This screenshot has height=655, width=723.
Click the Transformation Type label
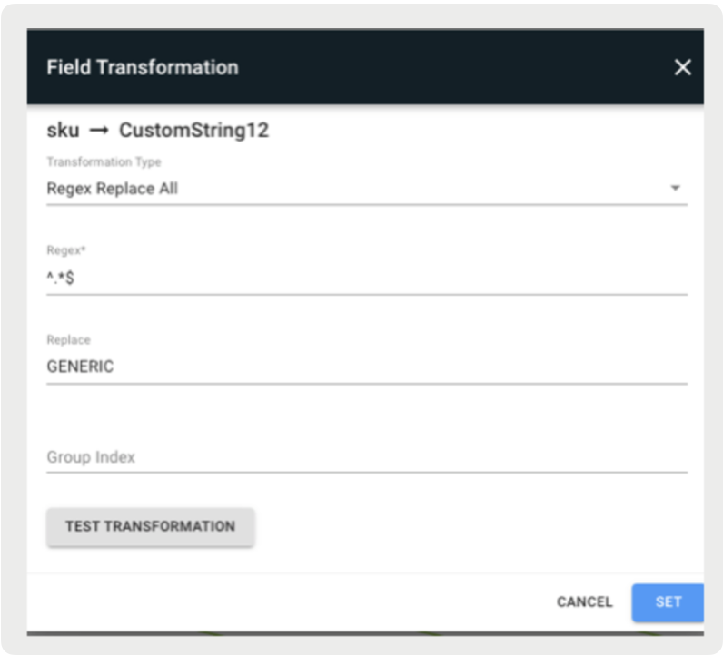coord(104,161)
